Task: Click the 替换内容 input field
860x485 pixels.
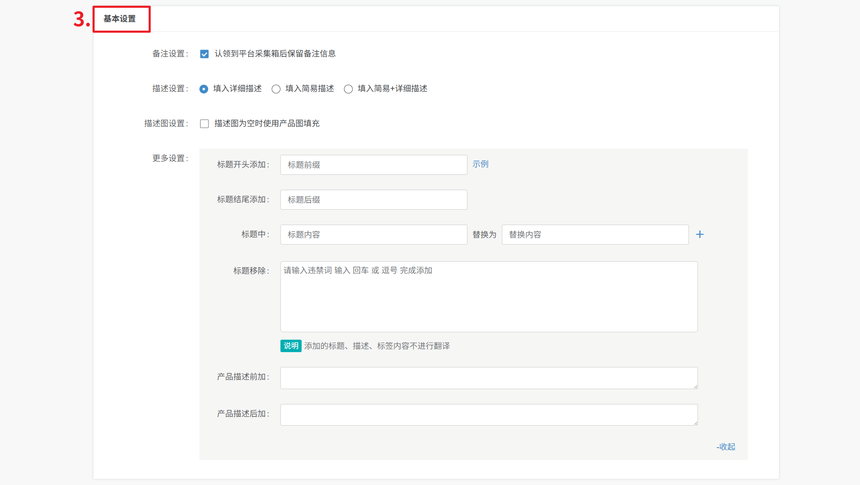Action: pyautogui.click(x=595, y=235)
